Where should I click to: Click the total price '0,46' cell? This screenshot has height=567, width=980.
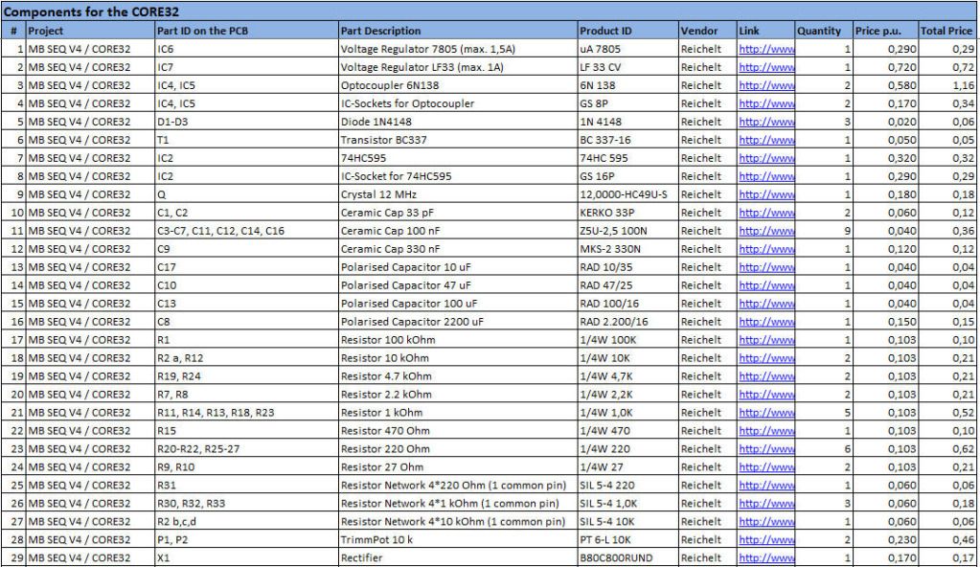948,538
